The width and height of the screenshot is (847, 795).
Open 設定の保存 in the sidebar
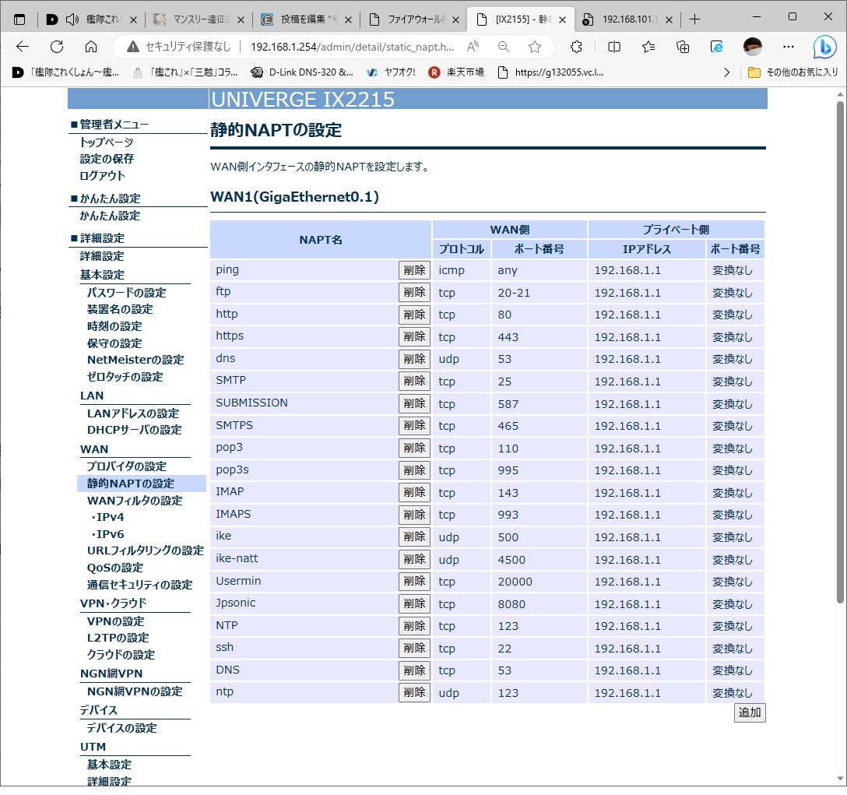point(107,159)
